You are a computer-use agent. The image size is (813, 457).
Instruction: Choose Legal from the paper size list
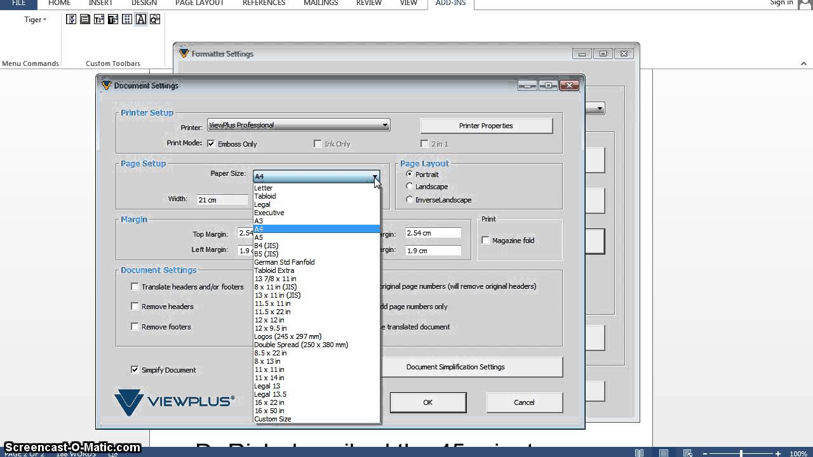pos(316,204)
